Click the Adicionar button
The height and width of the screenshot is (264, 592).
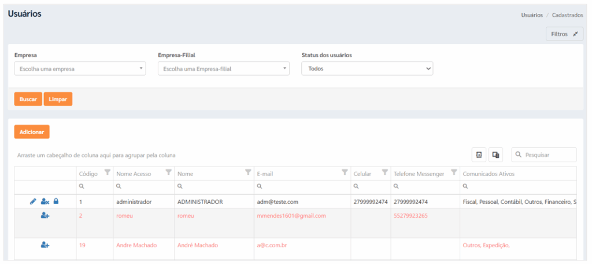click(32, 132)
